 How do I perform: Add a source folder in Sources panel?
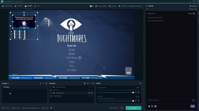pyautogui.click(x=85, y=83)
